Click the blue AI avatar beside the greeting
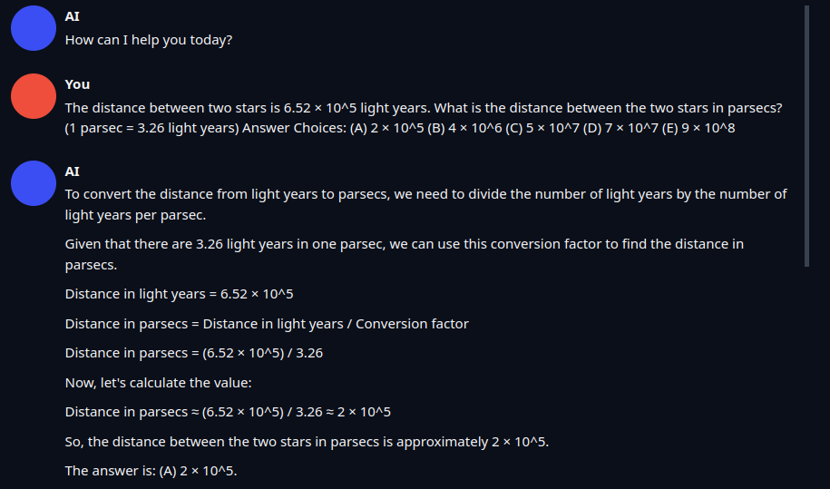This screenshot has width=830, height=489. click(x=34, y=27)
